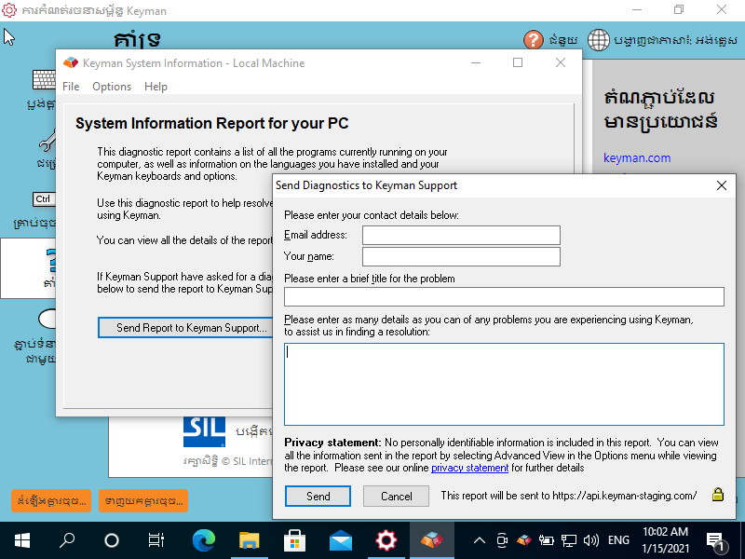Screen dimensions: 745x559
Task: Show hidden tray icons chevron
Action: tap(480, 540)
